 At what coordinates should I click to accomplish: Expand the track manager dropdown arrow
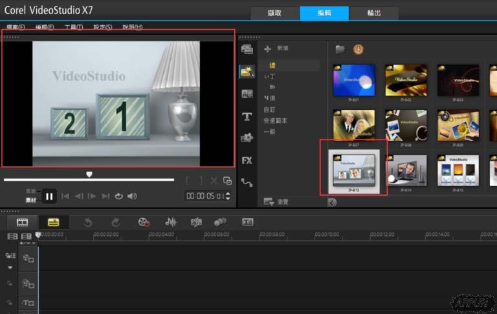tap(10, 267)
